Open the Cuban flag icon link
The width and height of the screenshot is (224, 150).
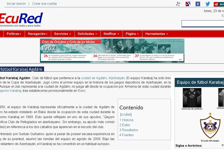click(x=188, y=4)
